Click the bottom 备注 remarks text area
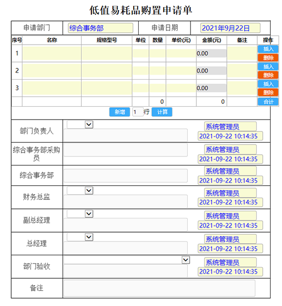 160,288
